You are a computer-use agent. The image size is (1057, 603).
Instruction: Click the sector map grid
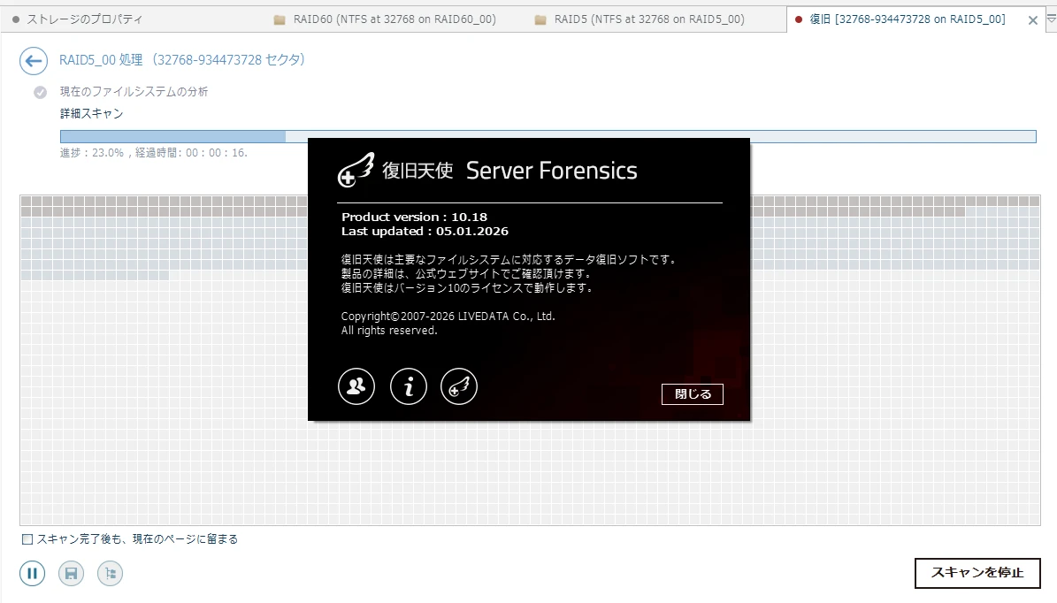(x=530, y=361)
